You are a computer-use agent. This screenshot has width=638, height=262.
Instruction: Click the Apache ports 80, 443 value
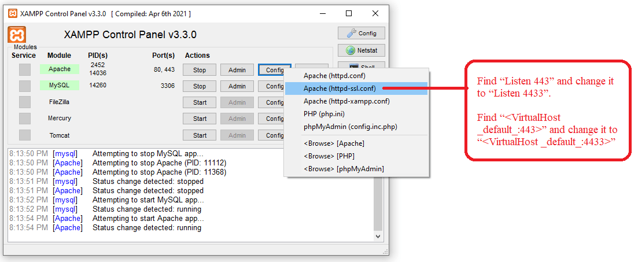(x=164, y=69)
